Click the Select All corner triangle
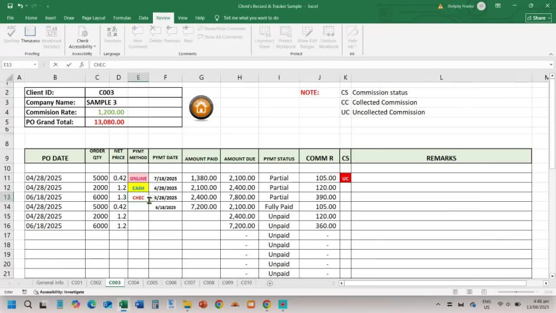This screenshot has width=556, height=313. [x=10, y=77]
